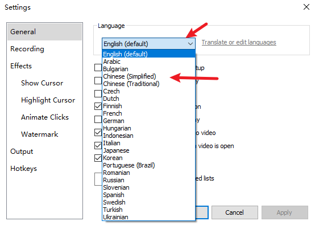Image resolution: width=315 pixels, height=225 pixels.
Task: Pick Italian in the language list
Action: coord(148,143)
